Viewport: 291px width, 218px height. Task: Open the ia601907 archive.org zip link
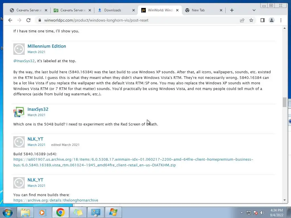(133, 162)
